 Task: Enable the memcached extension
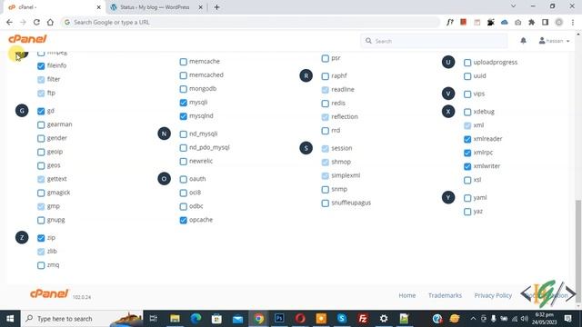click(184, 75)
